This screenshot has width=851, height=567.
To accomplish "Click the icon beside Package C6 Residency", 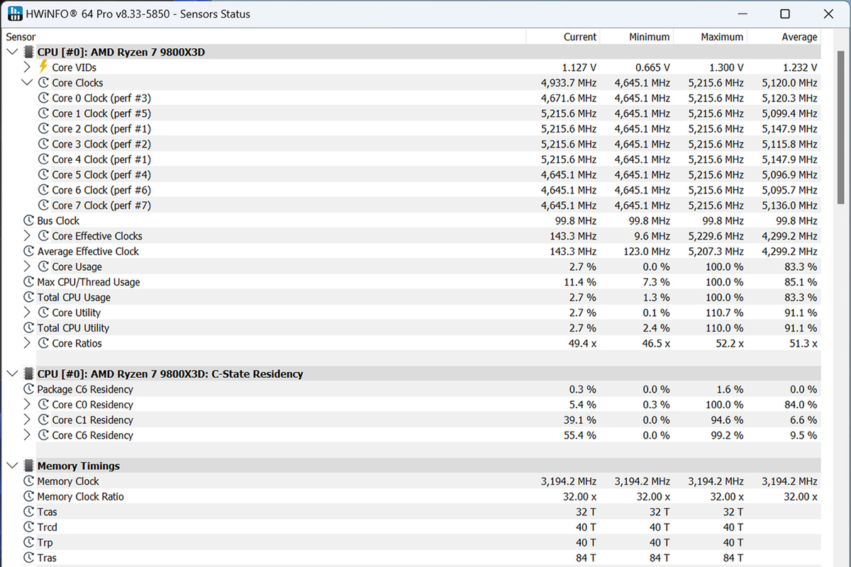I will point(28,389).
